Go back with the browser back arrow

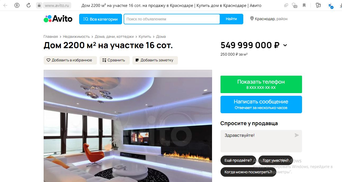click(x=5, y=5)
